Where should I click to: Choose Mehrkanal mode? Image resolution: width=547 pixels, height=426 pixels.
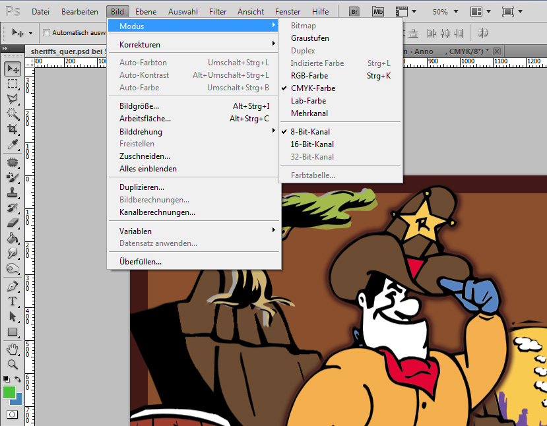309,113
